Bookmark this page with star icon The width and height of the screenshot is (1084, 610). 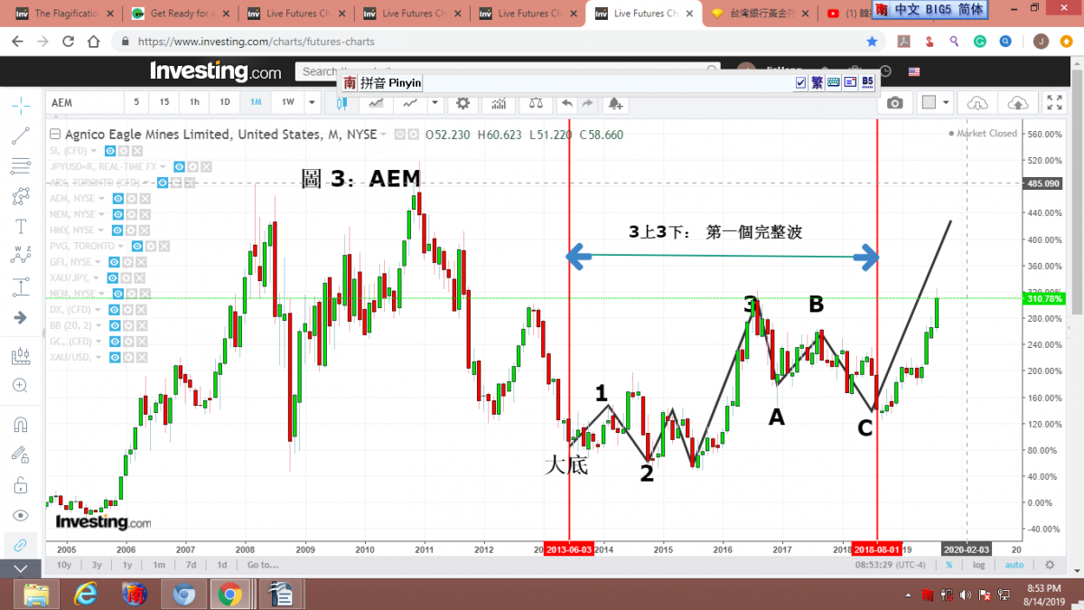click(872, 42)
